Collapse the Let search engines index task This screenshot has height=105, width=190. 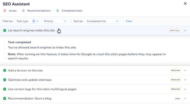(x=185, y=31)
